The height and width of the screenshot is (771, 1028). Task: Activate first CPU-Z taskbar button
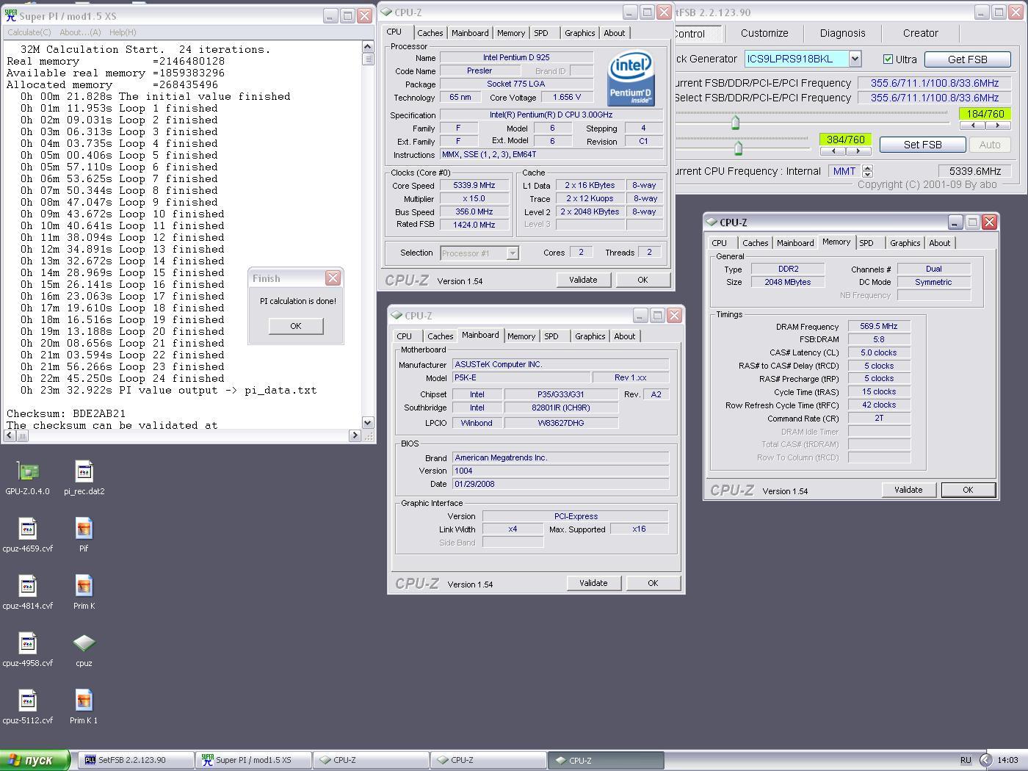[371, 760]
